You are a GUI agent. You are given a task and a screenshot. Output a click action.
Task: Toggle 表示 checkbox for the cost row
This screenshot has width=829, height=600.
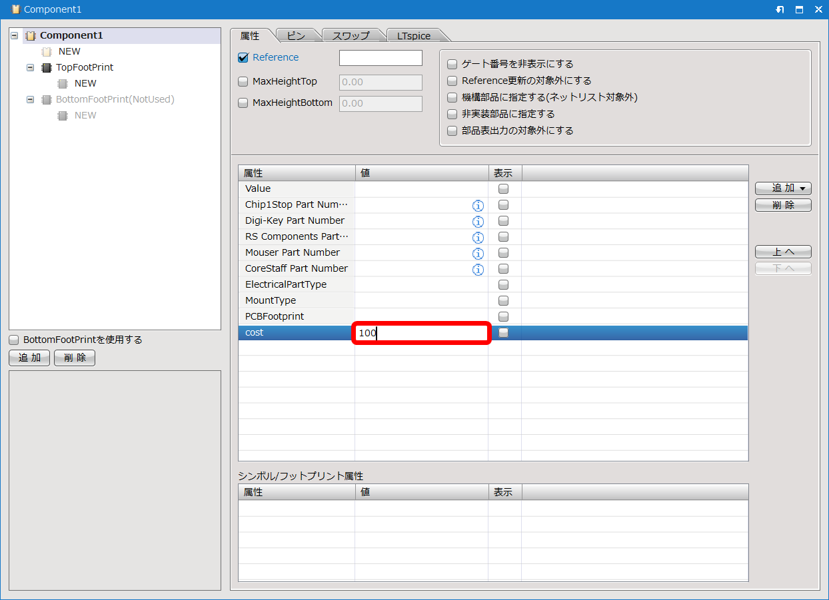click(x=504, y=332)
